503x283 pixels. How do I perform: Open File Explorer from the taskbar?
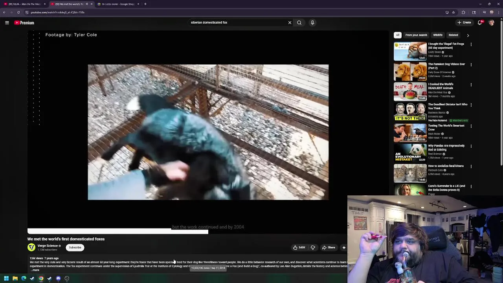click(x=15, y=278)
